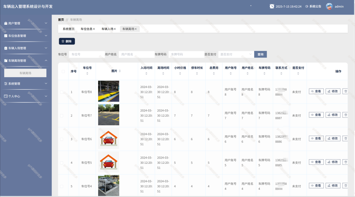Click the admin avatar icon
Viewport: 355px width, 197px height.
(x=329, y=6)
